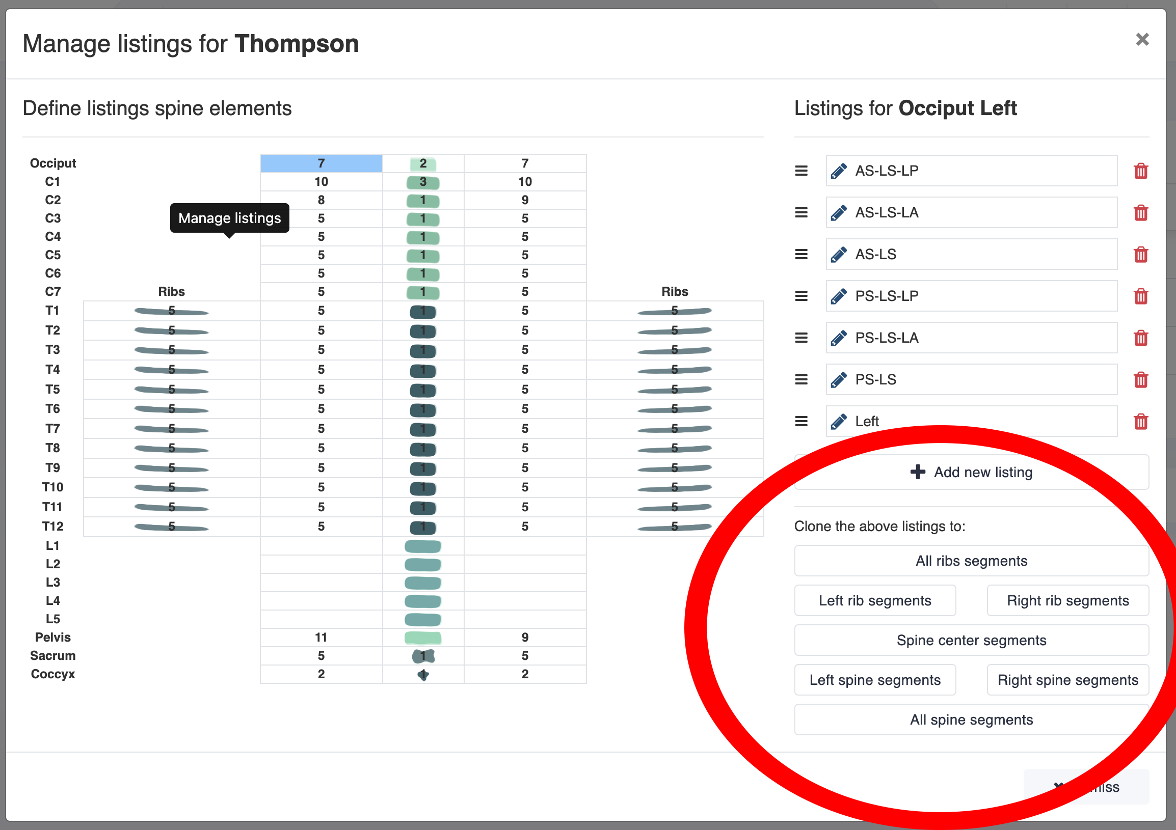Viewport: 1176px width, 830px height.
Task: Select the Pelvis center segment shape
Action: click(x=422, y=638)
